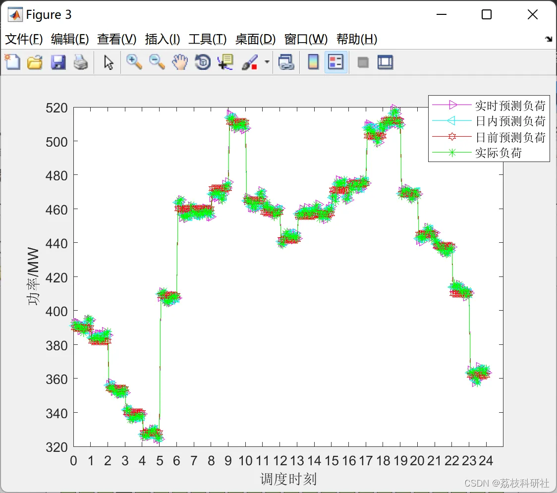The width and height of the screenshot is (557, 493).
Task: Expand the Brush color dropdown arrow
Action: [267, 62]
